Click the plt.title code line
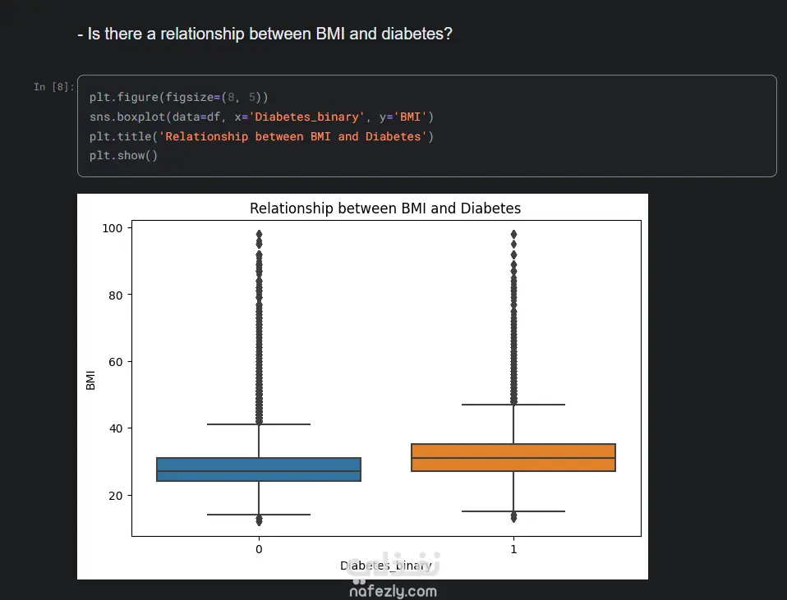 [x=261, y=136]
